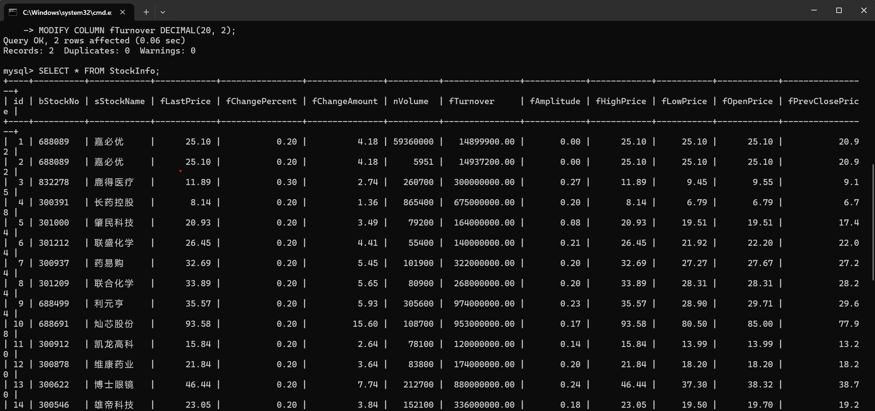Open a new terminal tab with plus

pyautogui.click(x=146, y=12)
